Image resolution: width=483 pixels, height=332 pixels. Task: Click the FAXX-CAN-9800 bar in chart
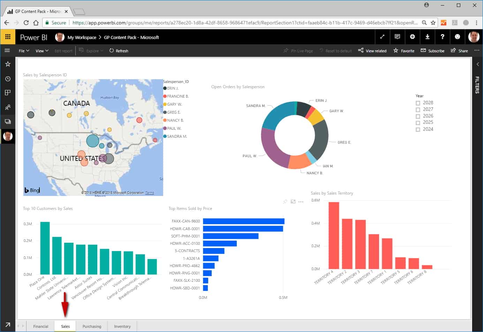click(x=243, y=221)
